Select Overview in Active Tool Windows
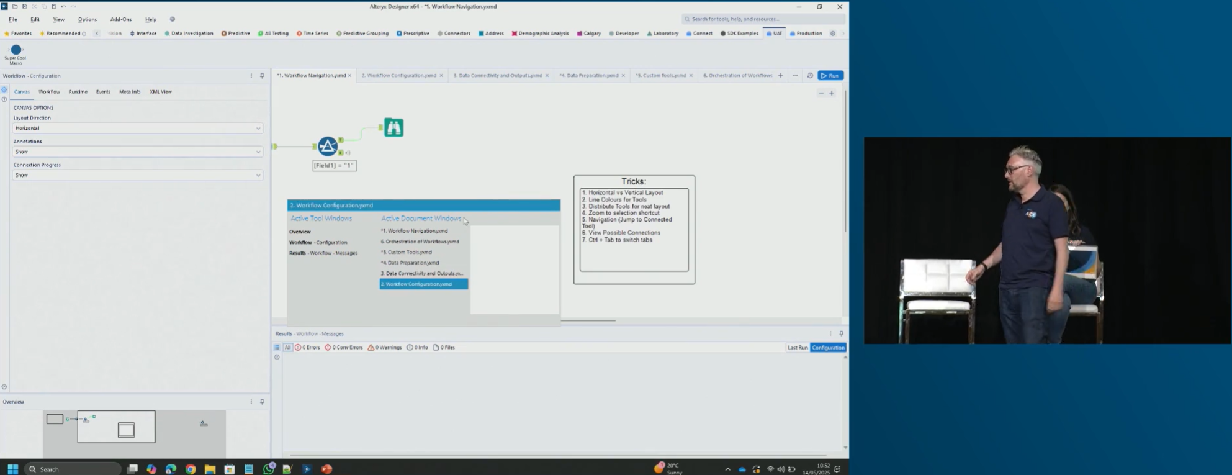Screen dimensions: 1232x475 300,232
